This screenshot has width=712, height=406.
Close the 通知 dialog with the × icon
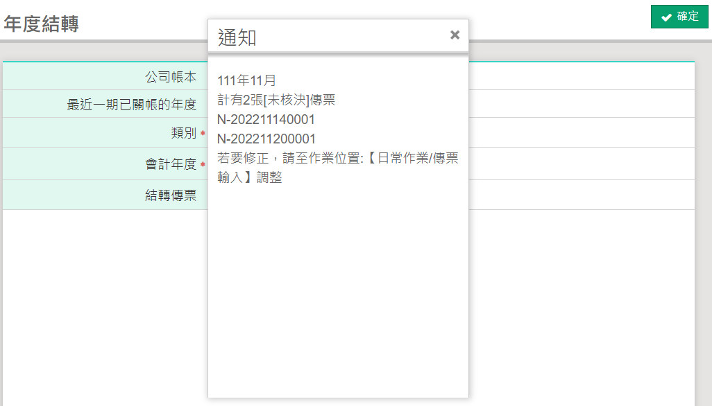pos(455,35)
